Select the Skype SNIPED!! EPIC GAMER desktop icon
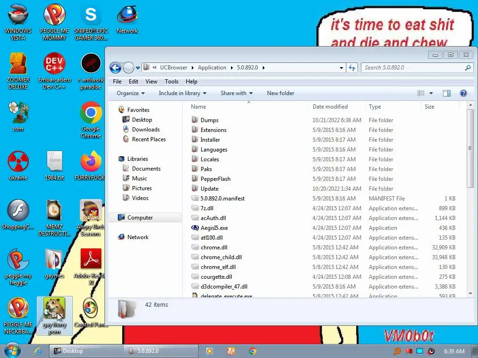This screenshot has height=358, width=478. [x=91, y=22]
